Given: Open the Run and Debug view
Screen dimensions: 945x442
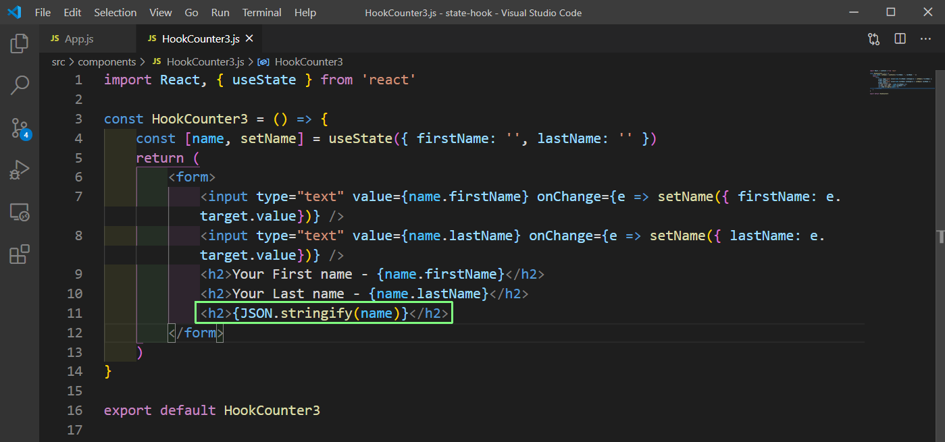Looking at the screenshot, I should pyautogui.click(x=20, y=169).
